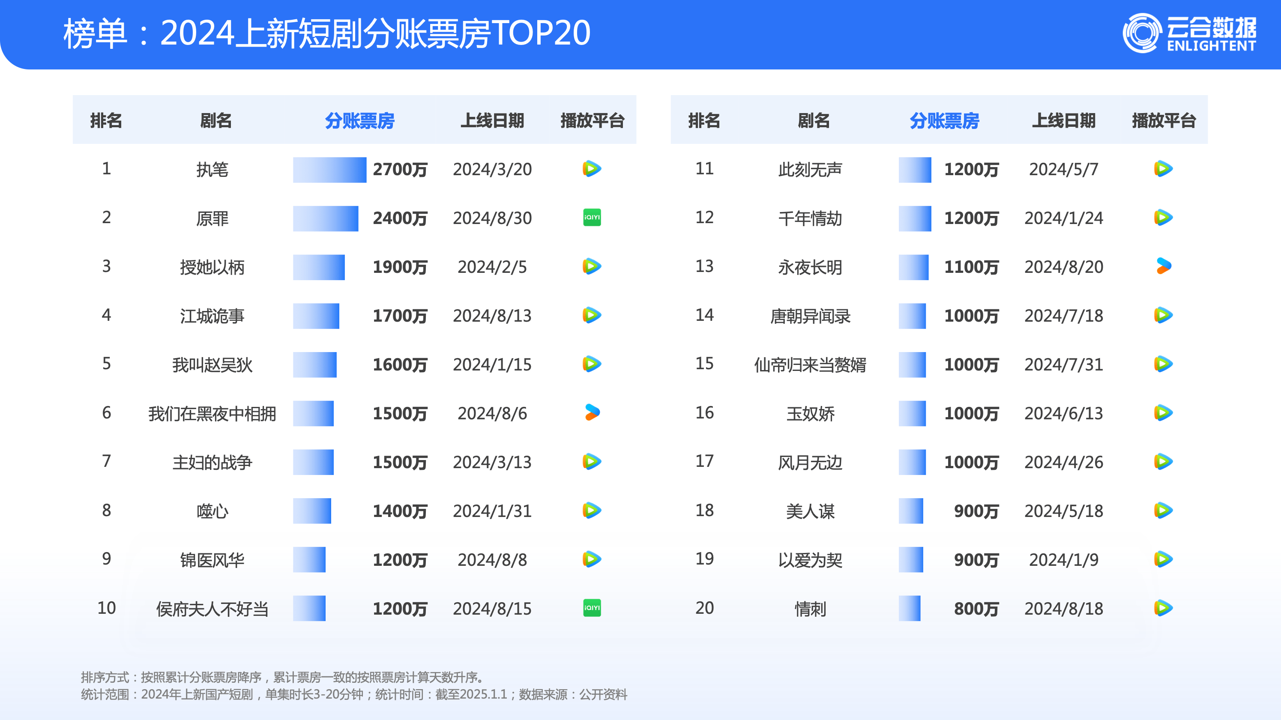Click the Tencent Video icon for 执笔

592,169
